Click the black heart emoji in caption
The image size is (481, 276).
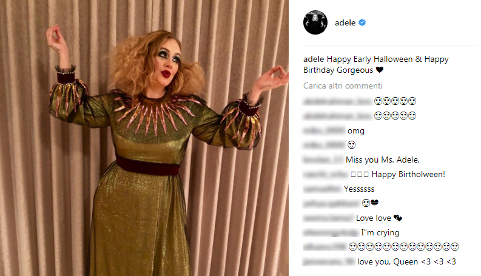click(x=380, y=70)
